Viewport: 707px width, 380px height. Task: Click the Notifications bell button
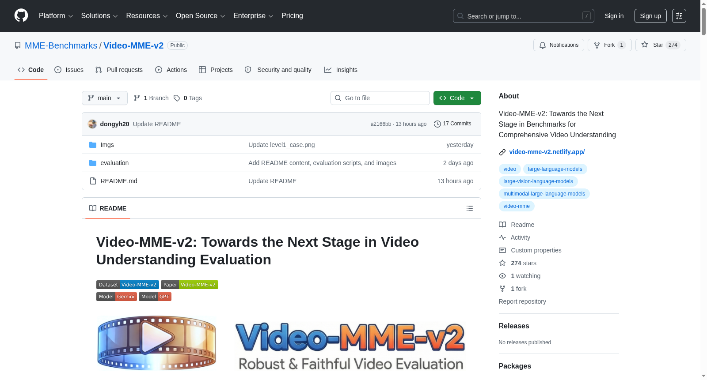tap(559, 45)
